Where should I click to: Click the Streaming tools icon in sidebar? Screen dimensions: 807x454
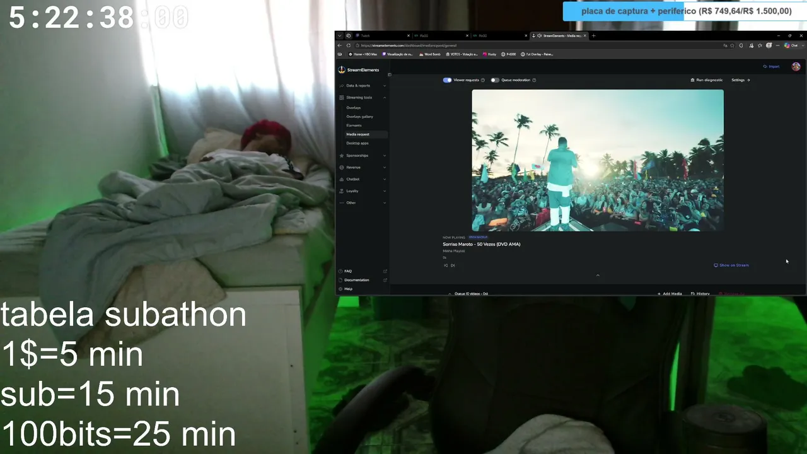coord(341,97)
